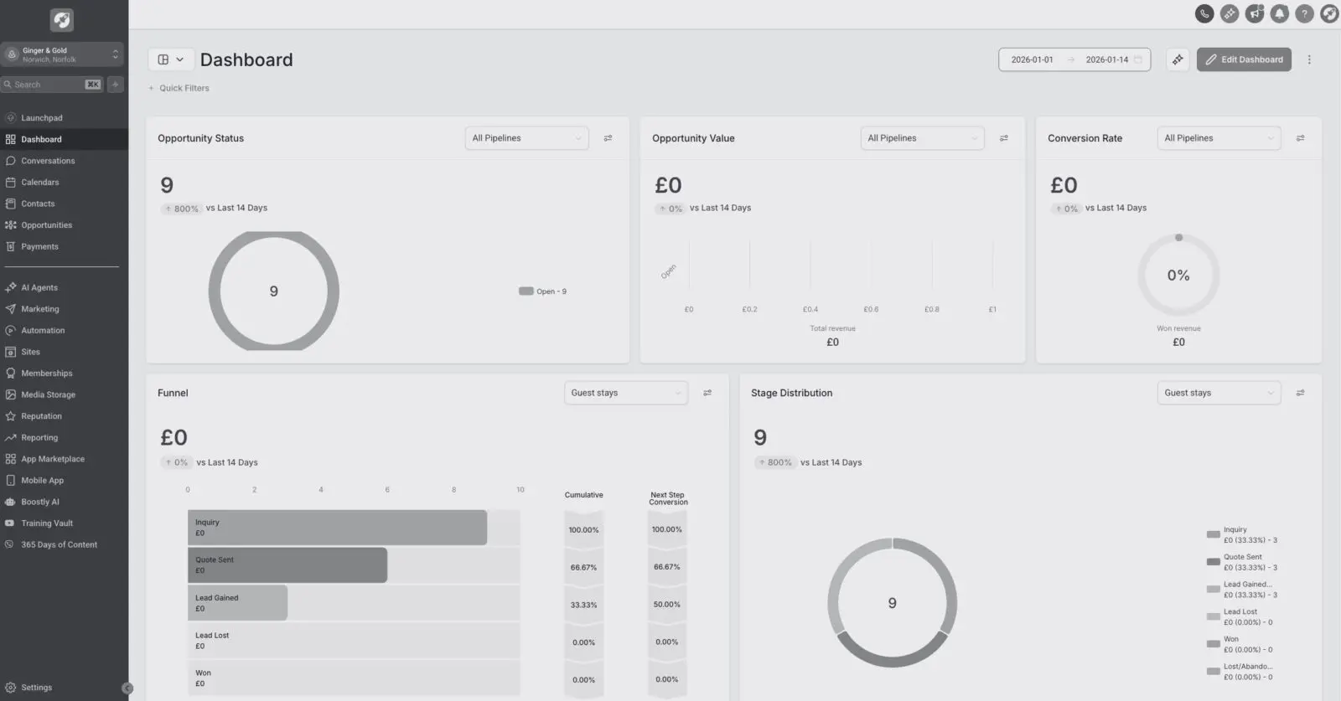This screenshot has height=701, width=1341.
Task: Open the notifications bell icon
Action: [1279, 13]
